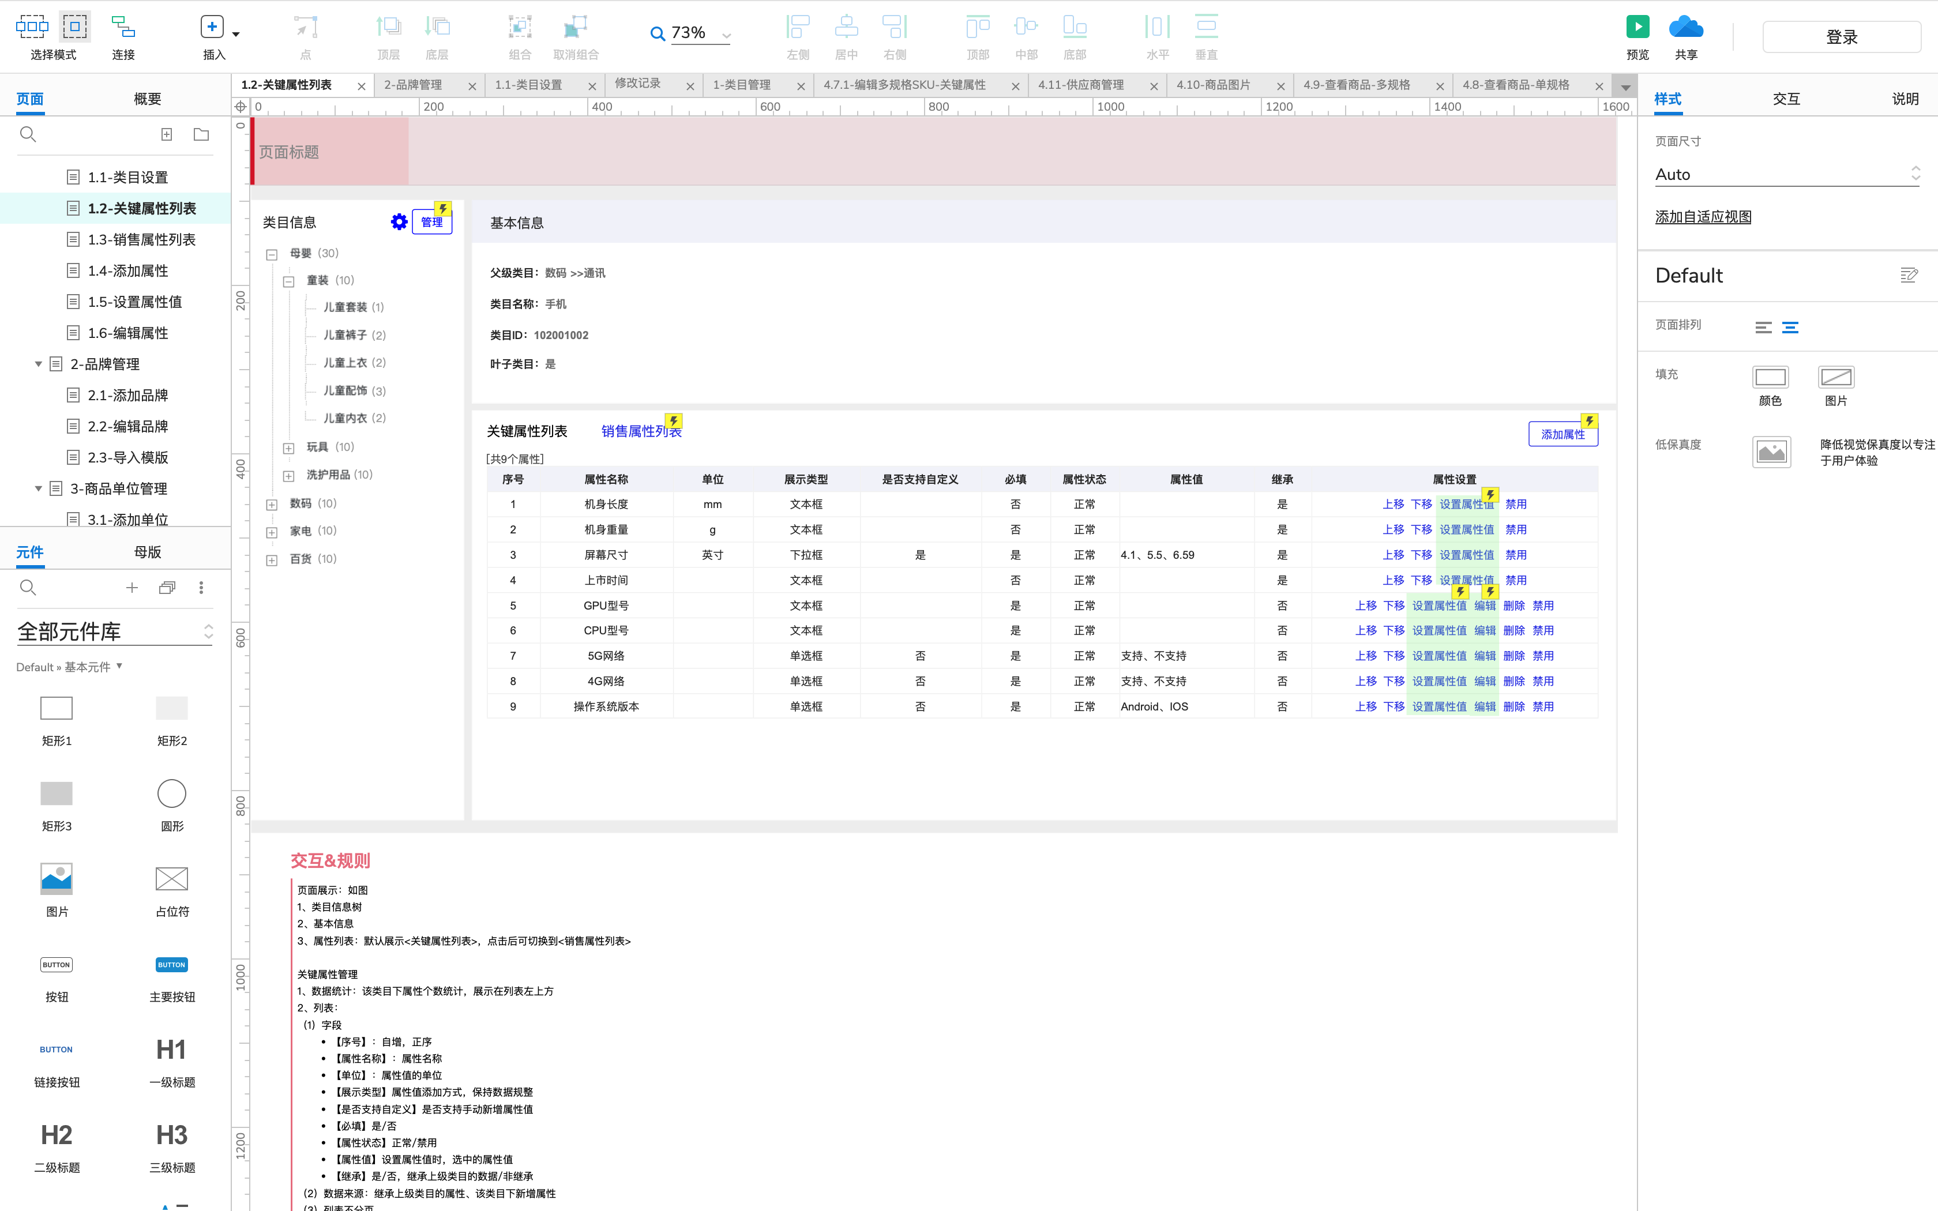Open the 插入 dropdown arrow
1938x1211 pixels.
235,35
